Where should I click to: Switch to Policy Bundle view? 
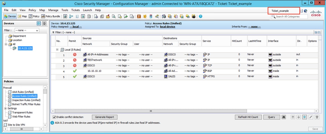51,16
